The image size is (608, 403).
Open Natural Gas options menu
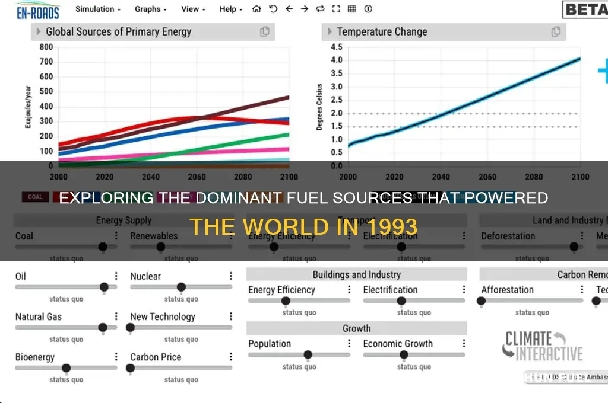(116, 316)
